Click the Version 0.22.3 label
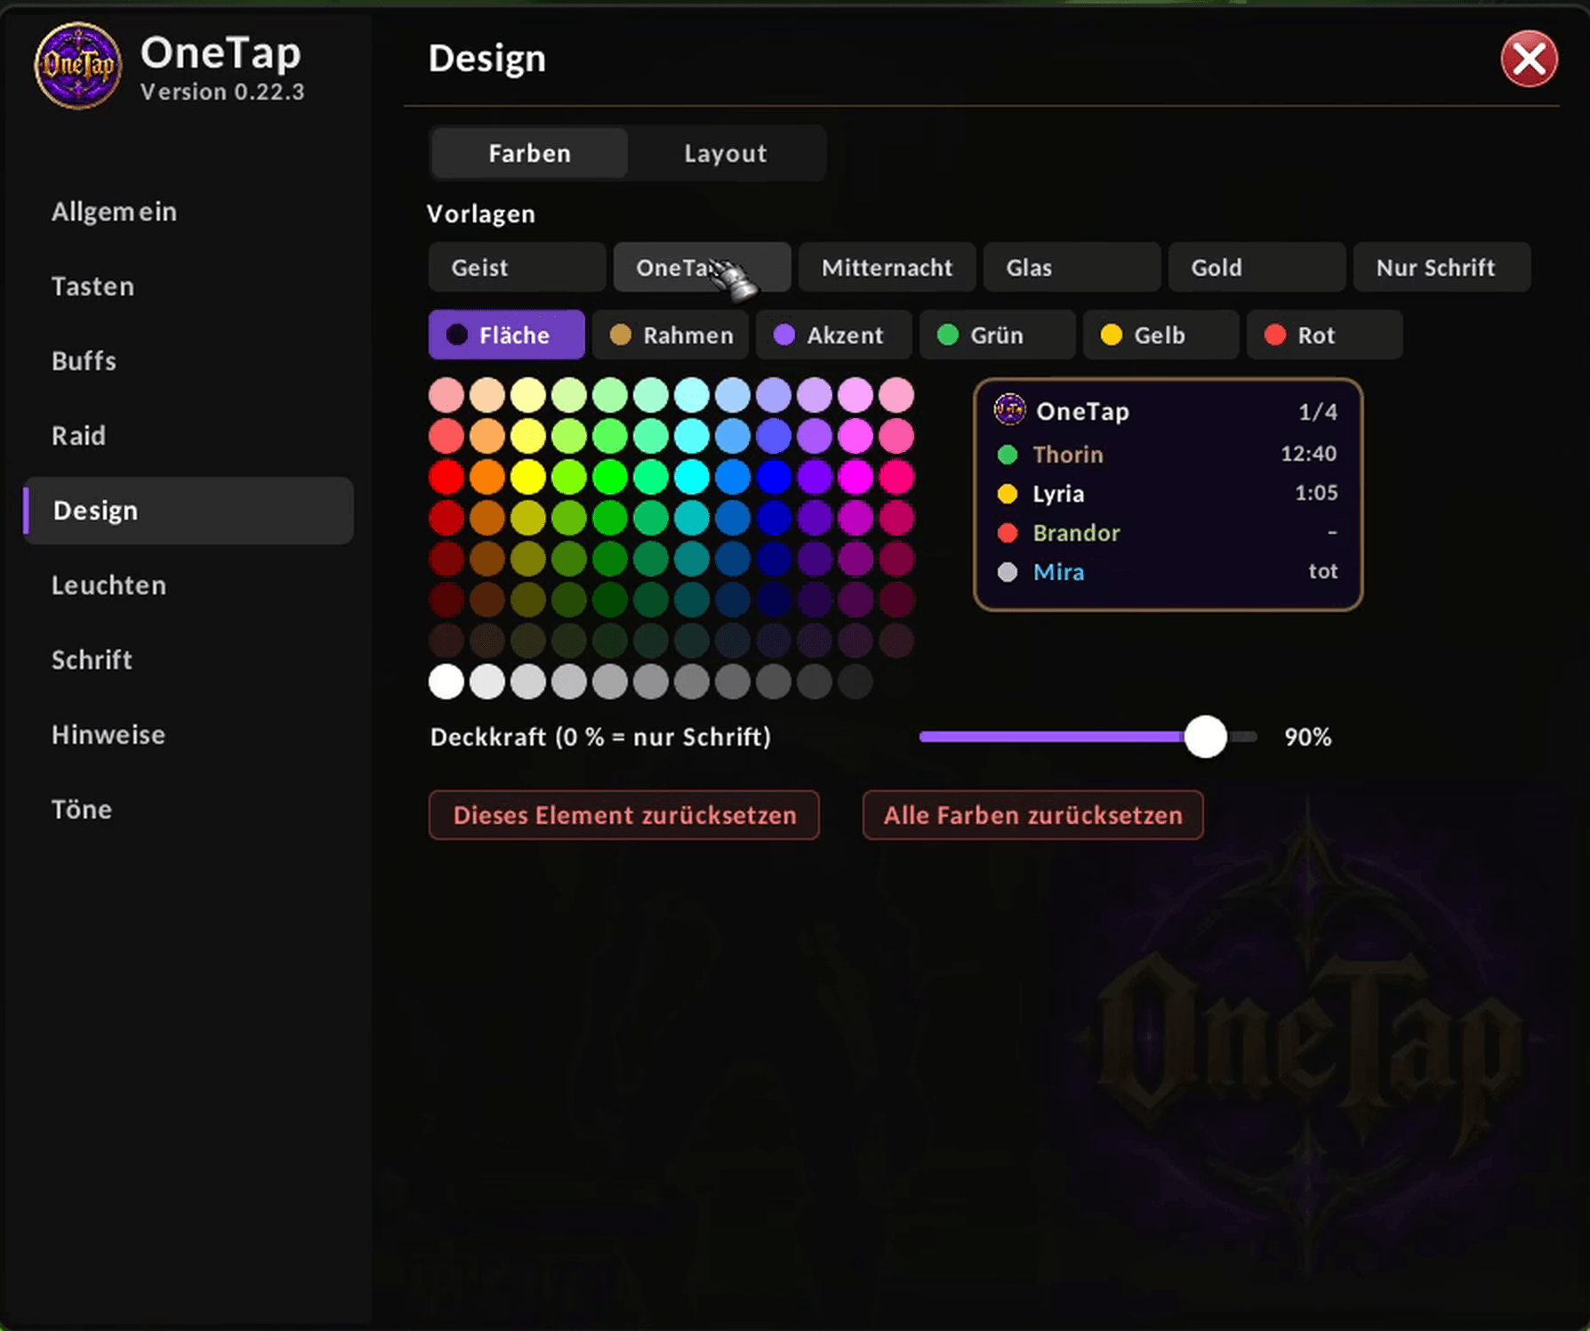1590x1331 pixels. coord(222,92)
